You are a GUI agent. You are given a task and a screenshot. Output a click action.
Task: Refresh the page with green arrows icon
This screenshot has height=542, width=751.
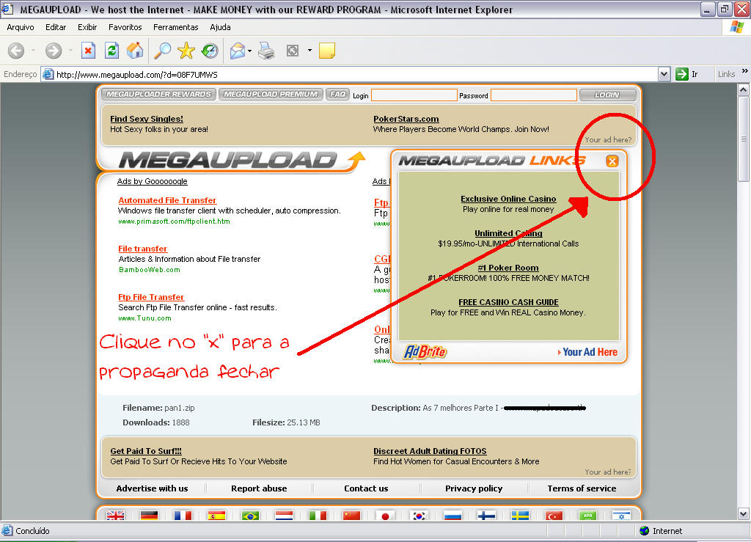pyautogui.click(x=111, y=51)
